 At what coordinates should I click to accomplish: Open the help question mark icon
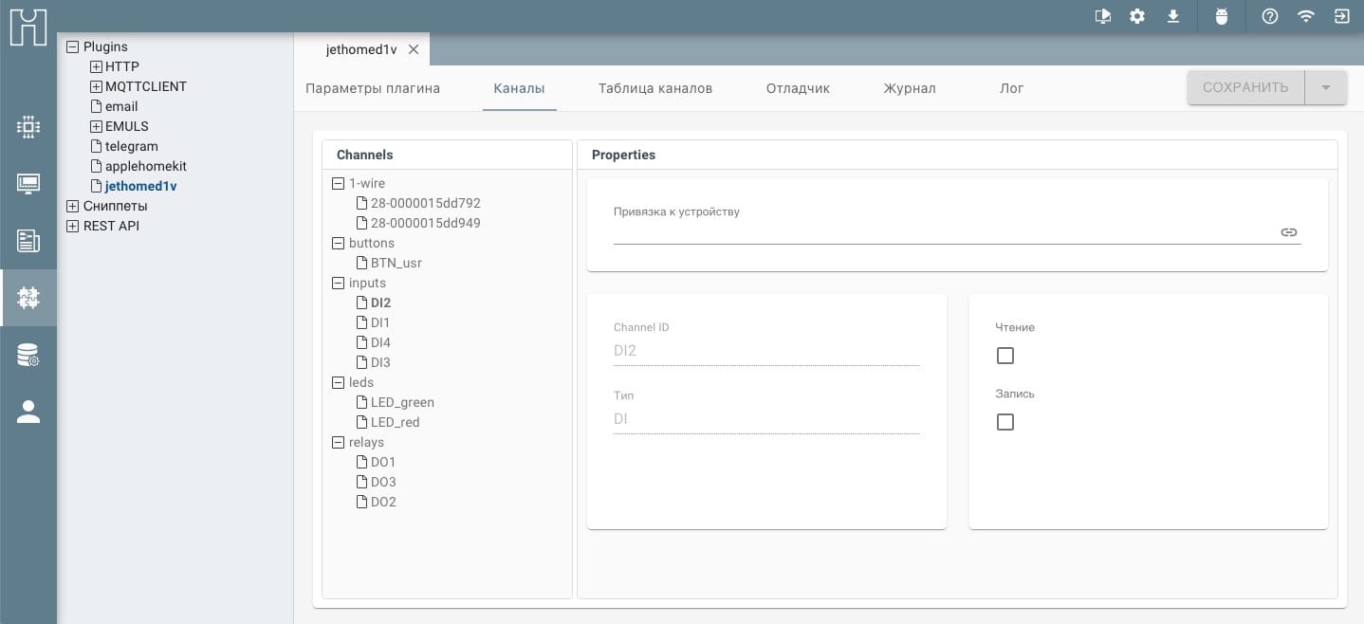click(x=1270, y=16)
